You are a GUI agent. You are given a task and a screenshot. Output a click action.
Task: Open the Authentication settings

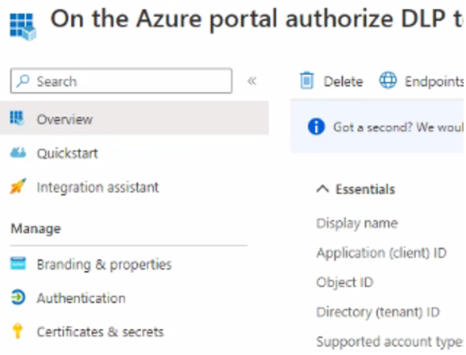click(x=81, y=299)
